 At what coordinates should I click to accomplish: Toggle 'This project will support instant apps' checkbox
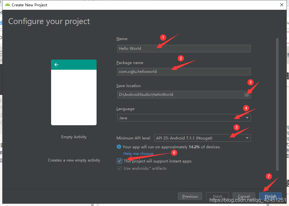click(x=120, y=161)
